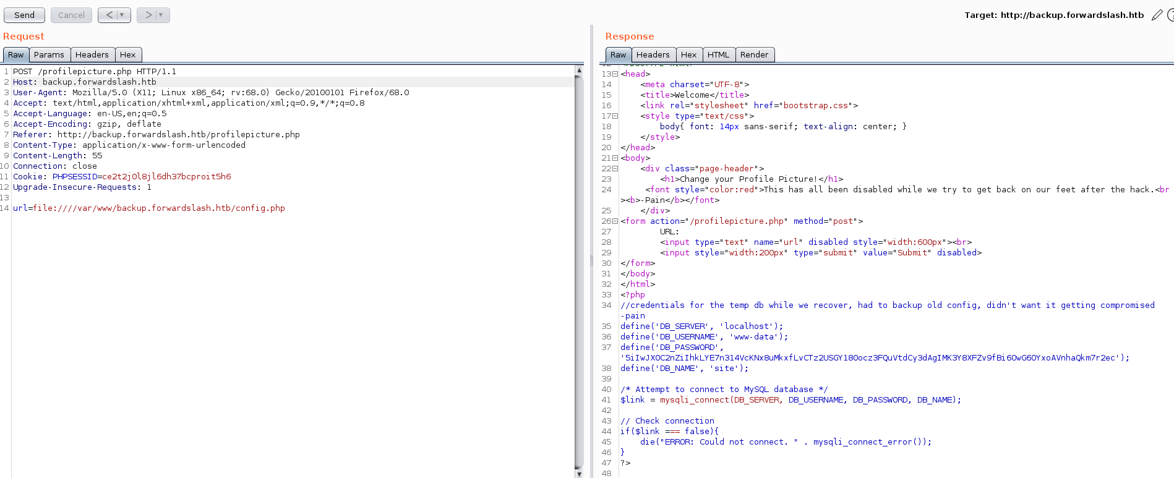Viewport: 1174px width, 478px height.
Task: Switch to the Request Params tab
Action: pos(49,54)
